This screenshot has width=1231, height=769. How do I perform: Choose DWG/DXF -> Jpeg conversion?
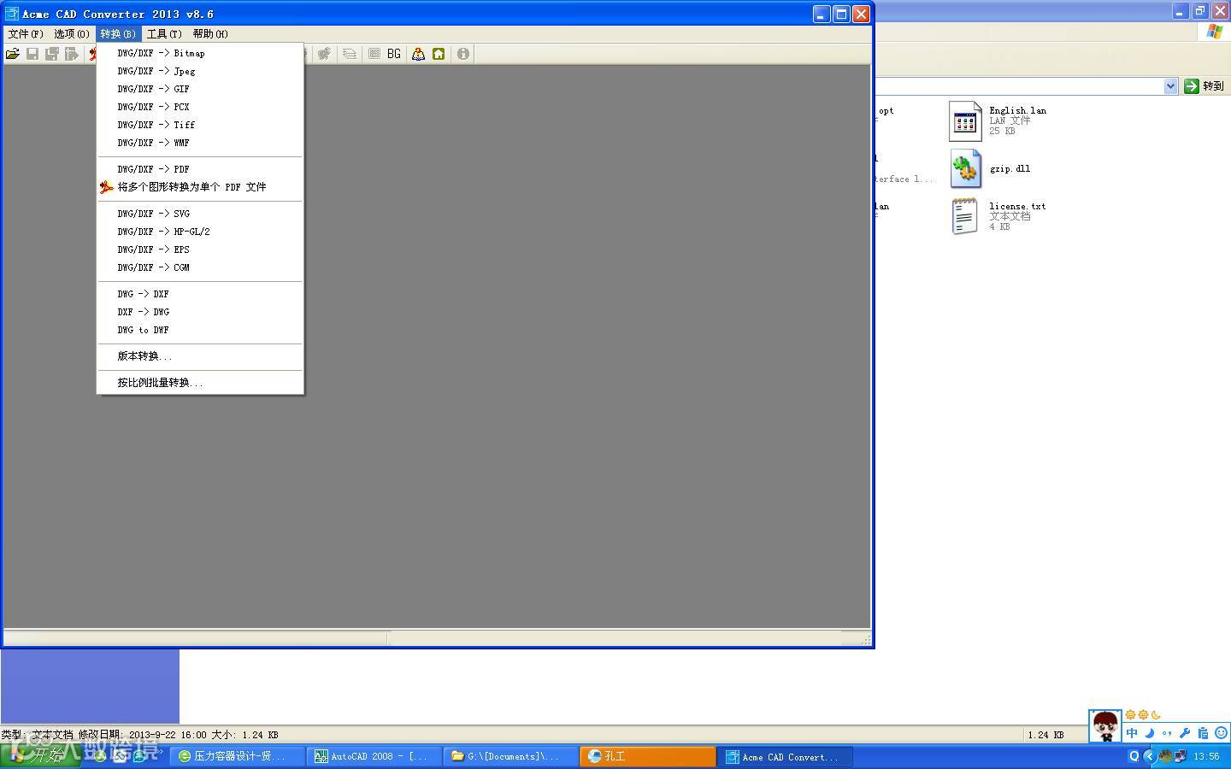[200, 71]
